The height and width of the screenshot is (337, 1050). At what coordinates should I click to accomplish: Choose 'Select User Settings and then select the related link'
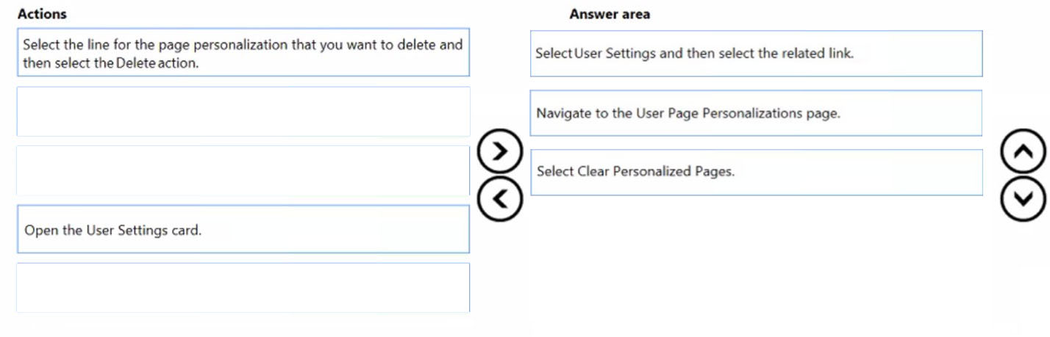point(756,54)
